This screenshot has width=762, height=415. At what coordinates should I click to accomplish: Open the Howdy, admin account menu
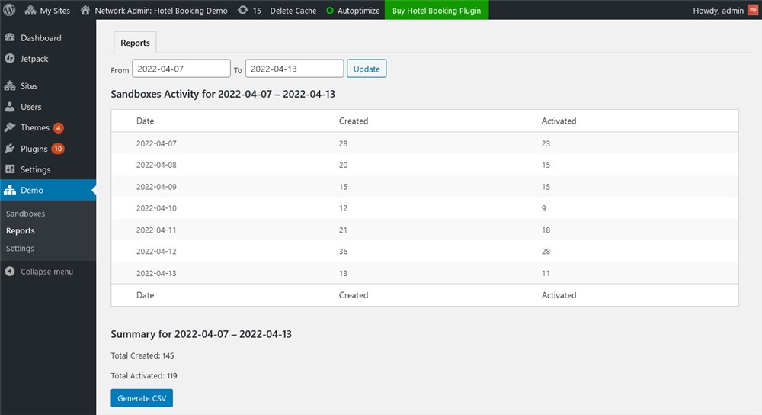(x=725, y=10)
